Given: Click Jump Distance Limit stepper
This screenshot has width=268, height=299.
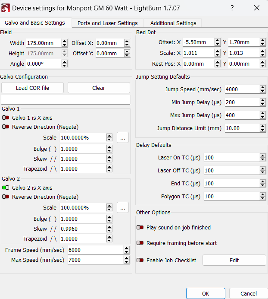Looking at the screenshot, I should [x=263, y=128].
